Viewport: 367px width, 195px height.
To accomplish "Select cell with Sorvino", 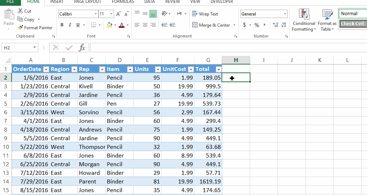I will pos(92,112).
